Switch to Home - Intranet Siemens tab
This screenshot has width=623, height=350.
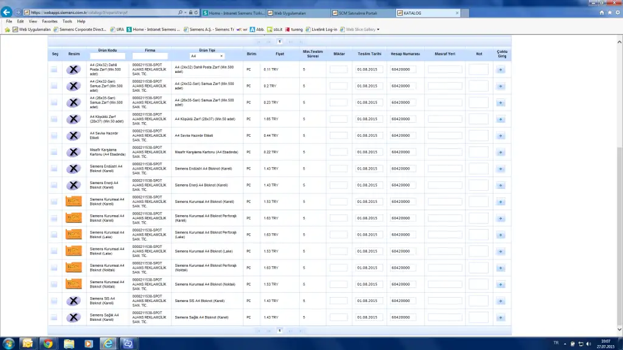(234, 13)
